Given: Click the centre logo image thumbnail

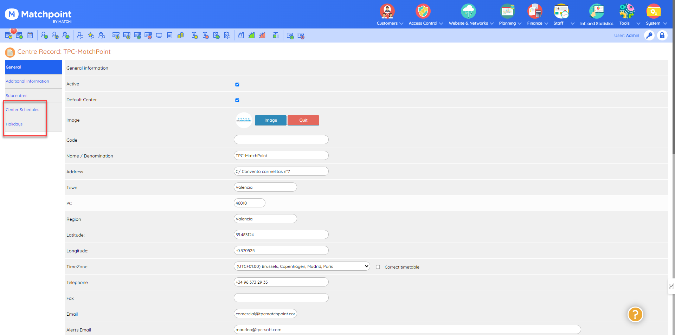Looking at the screenshot, I should point(244,120).
